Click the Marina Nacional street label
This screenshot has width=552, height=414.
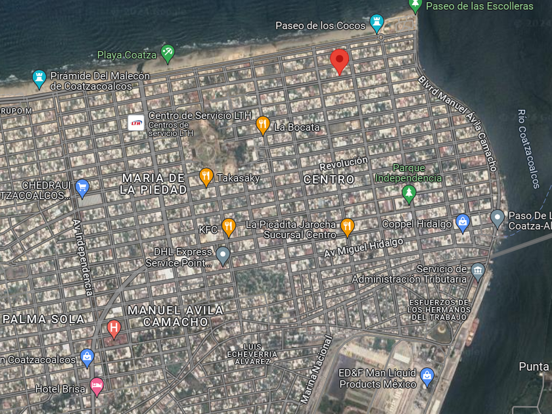tap(317, 369)
